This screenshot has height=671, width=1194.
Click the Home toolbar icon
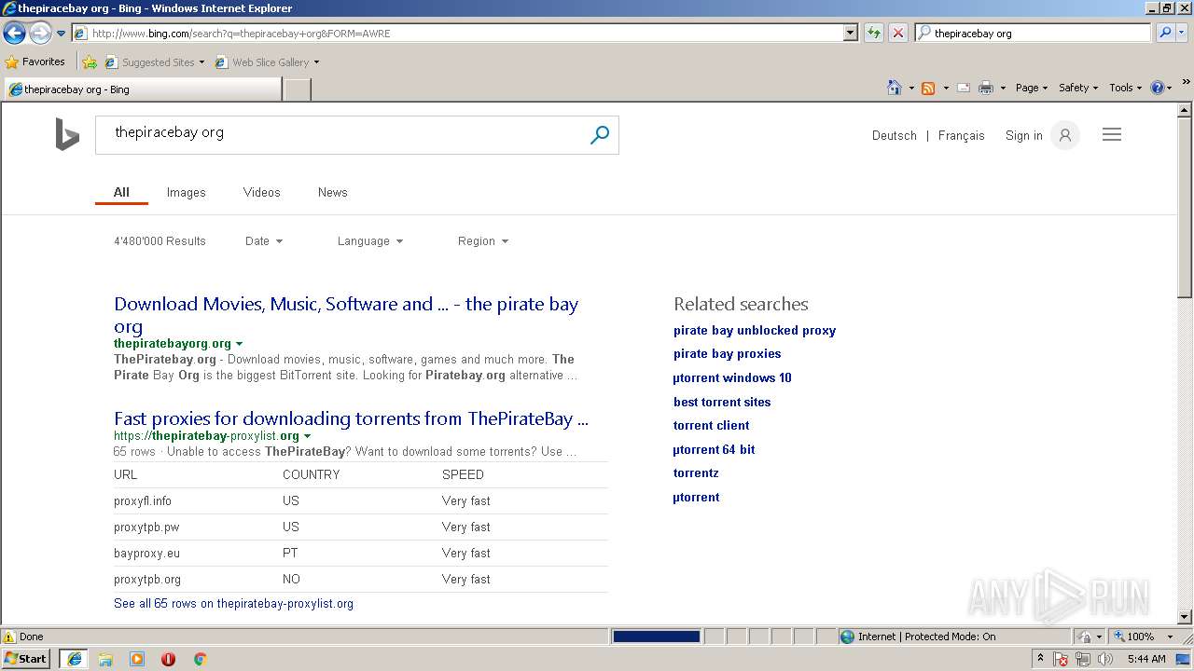895,88
